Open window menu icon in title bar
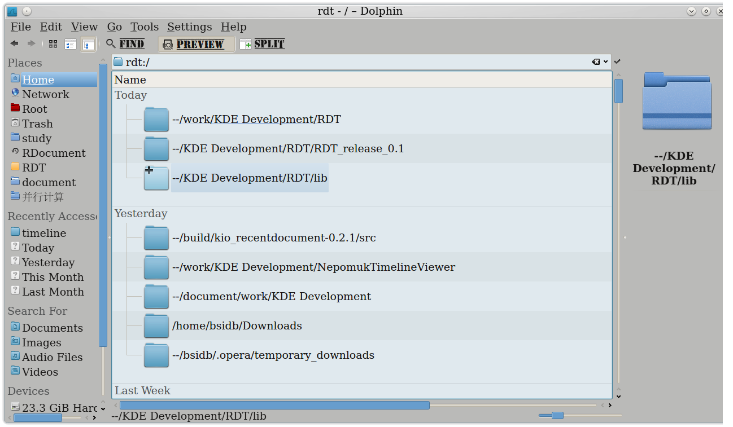The width and height of the screenshot is (733, 427). (12, 11)
